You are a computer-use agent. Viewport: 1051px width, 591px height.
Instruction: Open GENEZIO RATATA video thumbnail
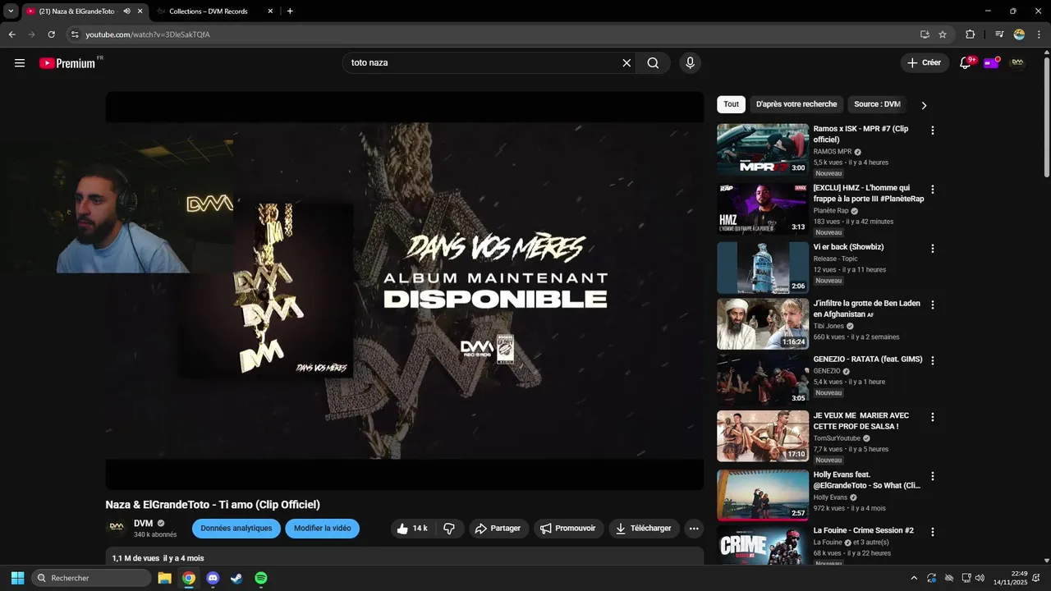click(763, 379)
